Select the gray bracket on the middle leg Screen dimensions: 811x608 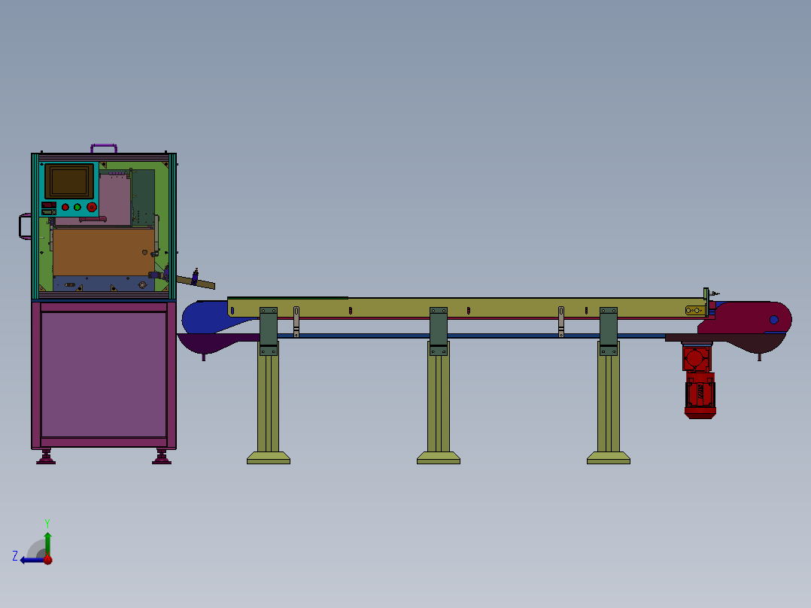439,331
